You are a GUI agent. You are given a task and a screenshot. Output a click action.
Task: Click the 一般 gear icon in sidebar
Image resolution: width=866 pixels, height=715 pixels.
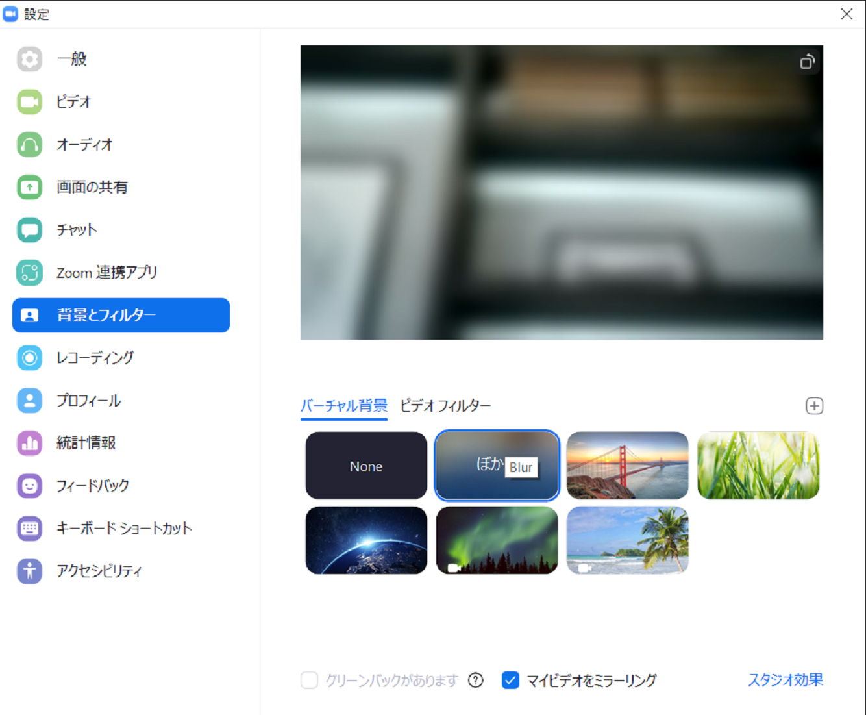(29, 59)
